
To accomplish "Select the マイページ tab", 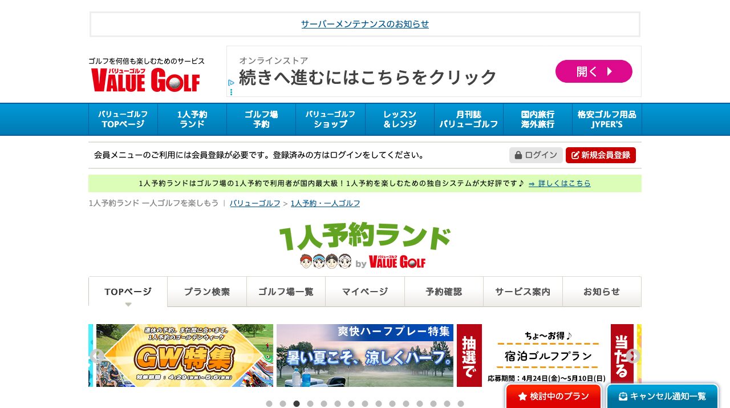I will [x=365, y=292].
